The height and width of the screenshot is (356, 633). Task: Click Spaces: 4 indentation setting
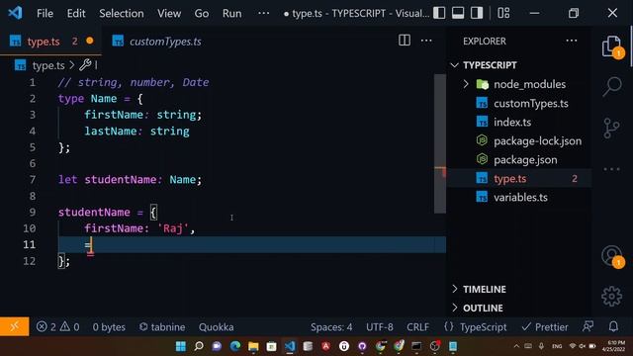coord(331,327)
